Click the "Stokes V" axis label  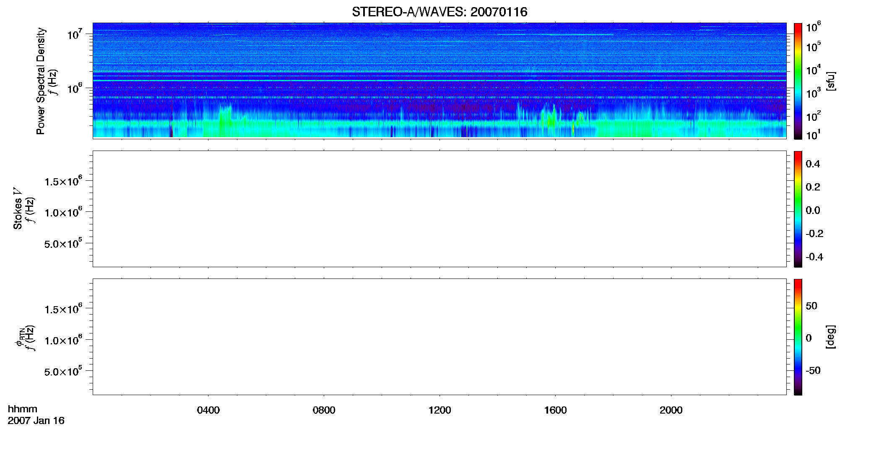18,208
